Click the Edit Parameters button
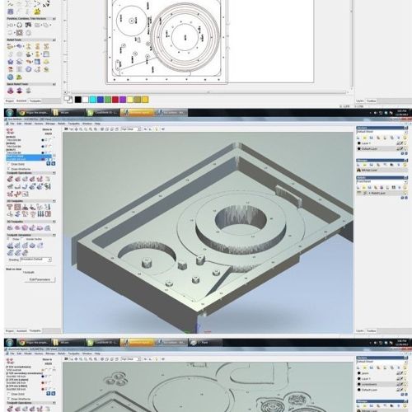The height and width of the screenshot is (412, 412). [40, 279]
